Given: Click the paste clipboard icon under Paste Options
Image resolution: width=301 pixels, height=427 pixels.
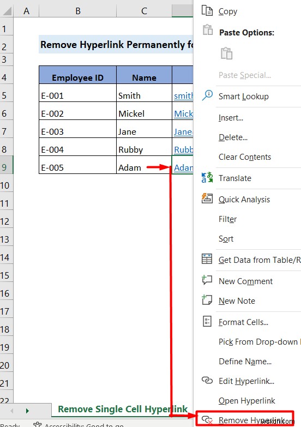Looking at the screenshot, I should [x=226, y=53].
